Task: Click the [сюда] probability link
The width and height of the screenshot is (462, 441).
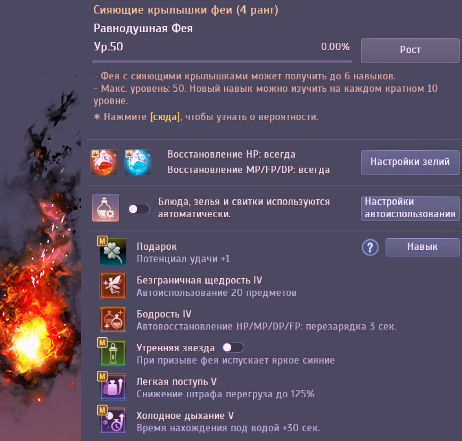Action: point(165,117)
